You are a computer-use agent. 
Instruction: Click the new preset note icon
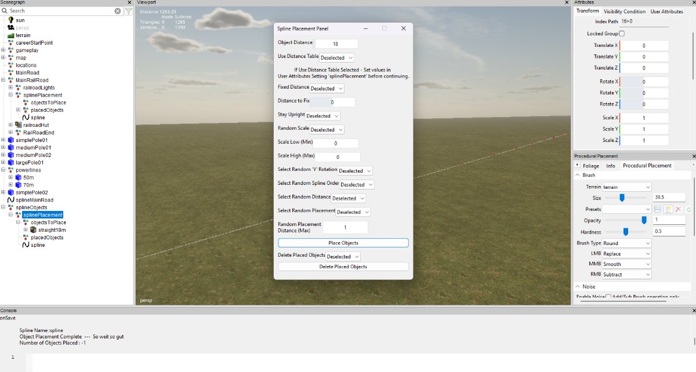[668, 209]
